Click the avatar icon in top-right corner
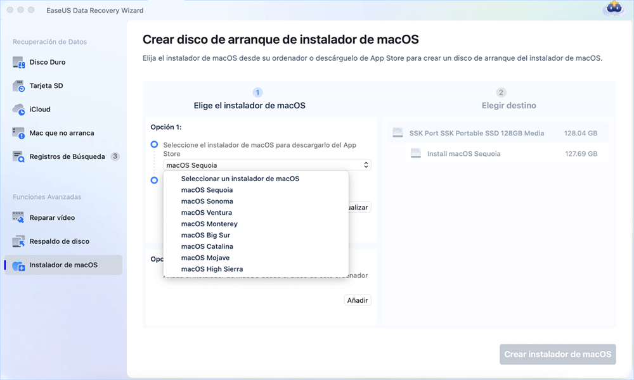Viewport: 634px width, 380px height. [x=614, y=9]
